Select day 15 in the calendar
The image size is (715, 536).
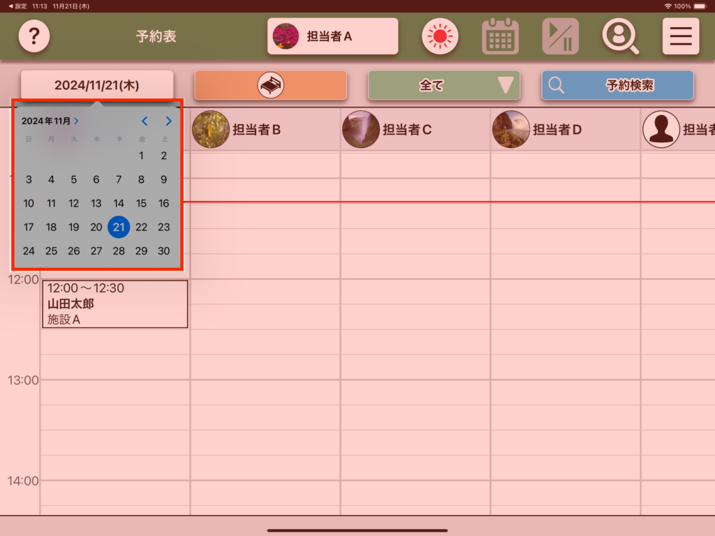(x=141, y=203)
